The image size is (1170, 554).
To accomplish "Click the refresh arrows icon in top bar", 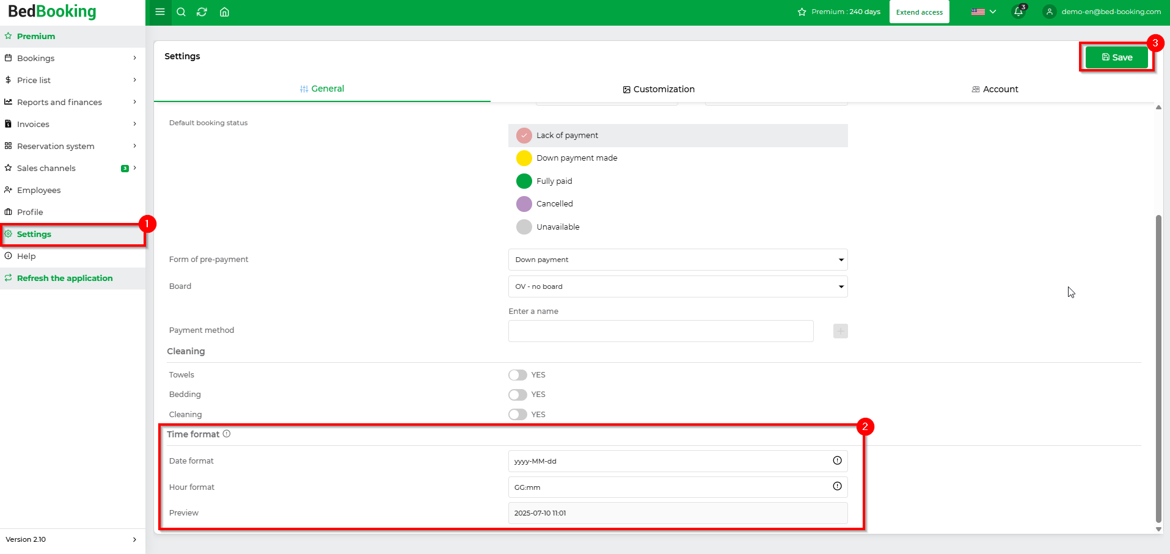I will (202, 12).
